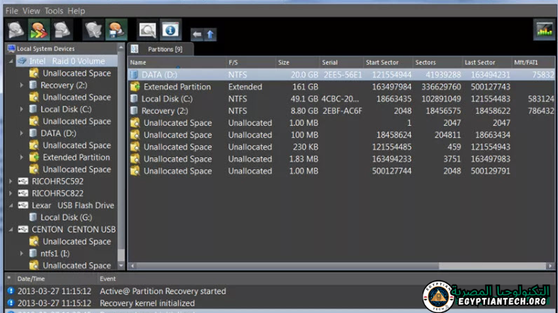Click the chart icon at top right

click(x=543, y=30)
